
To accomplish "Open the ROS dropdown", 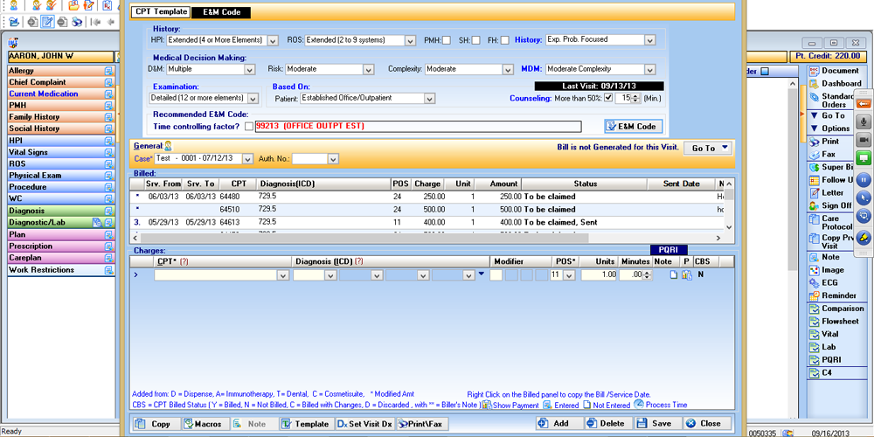I will (x=410, y=40).
